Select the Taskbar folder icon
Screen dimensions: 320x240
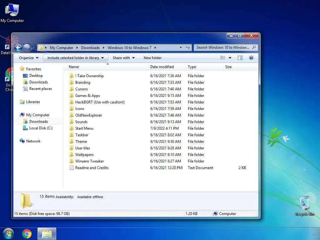coord(71,135)
